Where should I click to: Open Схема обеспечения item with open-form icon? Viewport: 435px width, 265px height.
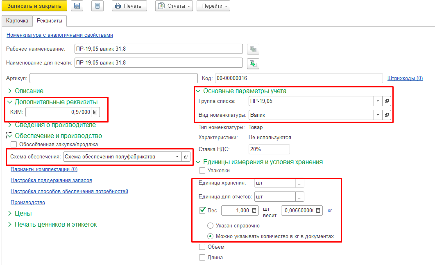(x=186, y=156)
